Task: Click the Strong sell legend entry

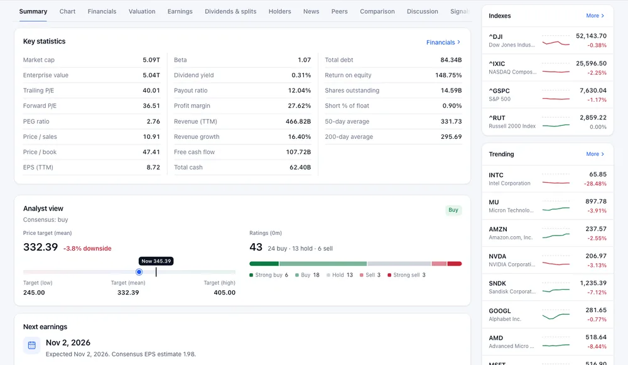Action: point(406,275)
